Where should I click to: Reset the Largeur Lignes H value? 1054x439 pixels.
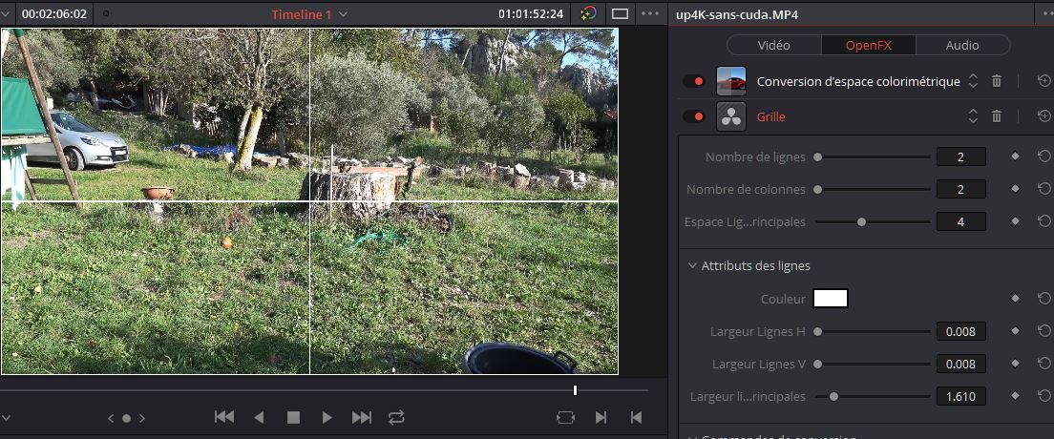point(1043,331)
